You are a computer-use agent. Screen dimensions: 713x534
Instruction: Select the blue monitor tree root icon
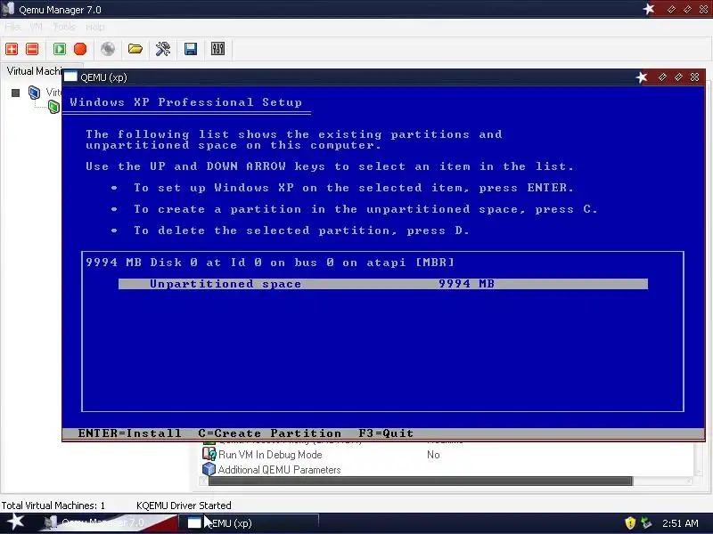tap(34, 93)
